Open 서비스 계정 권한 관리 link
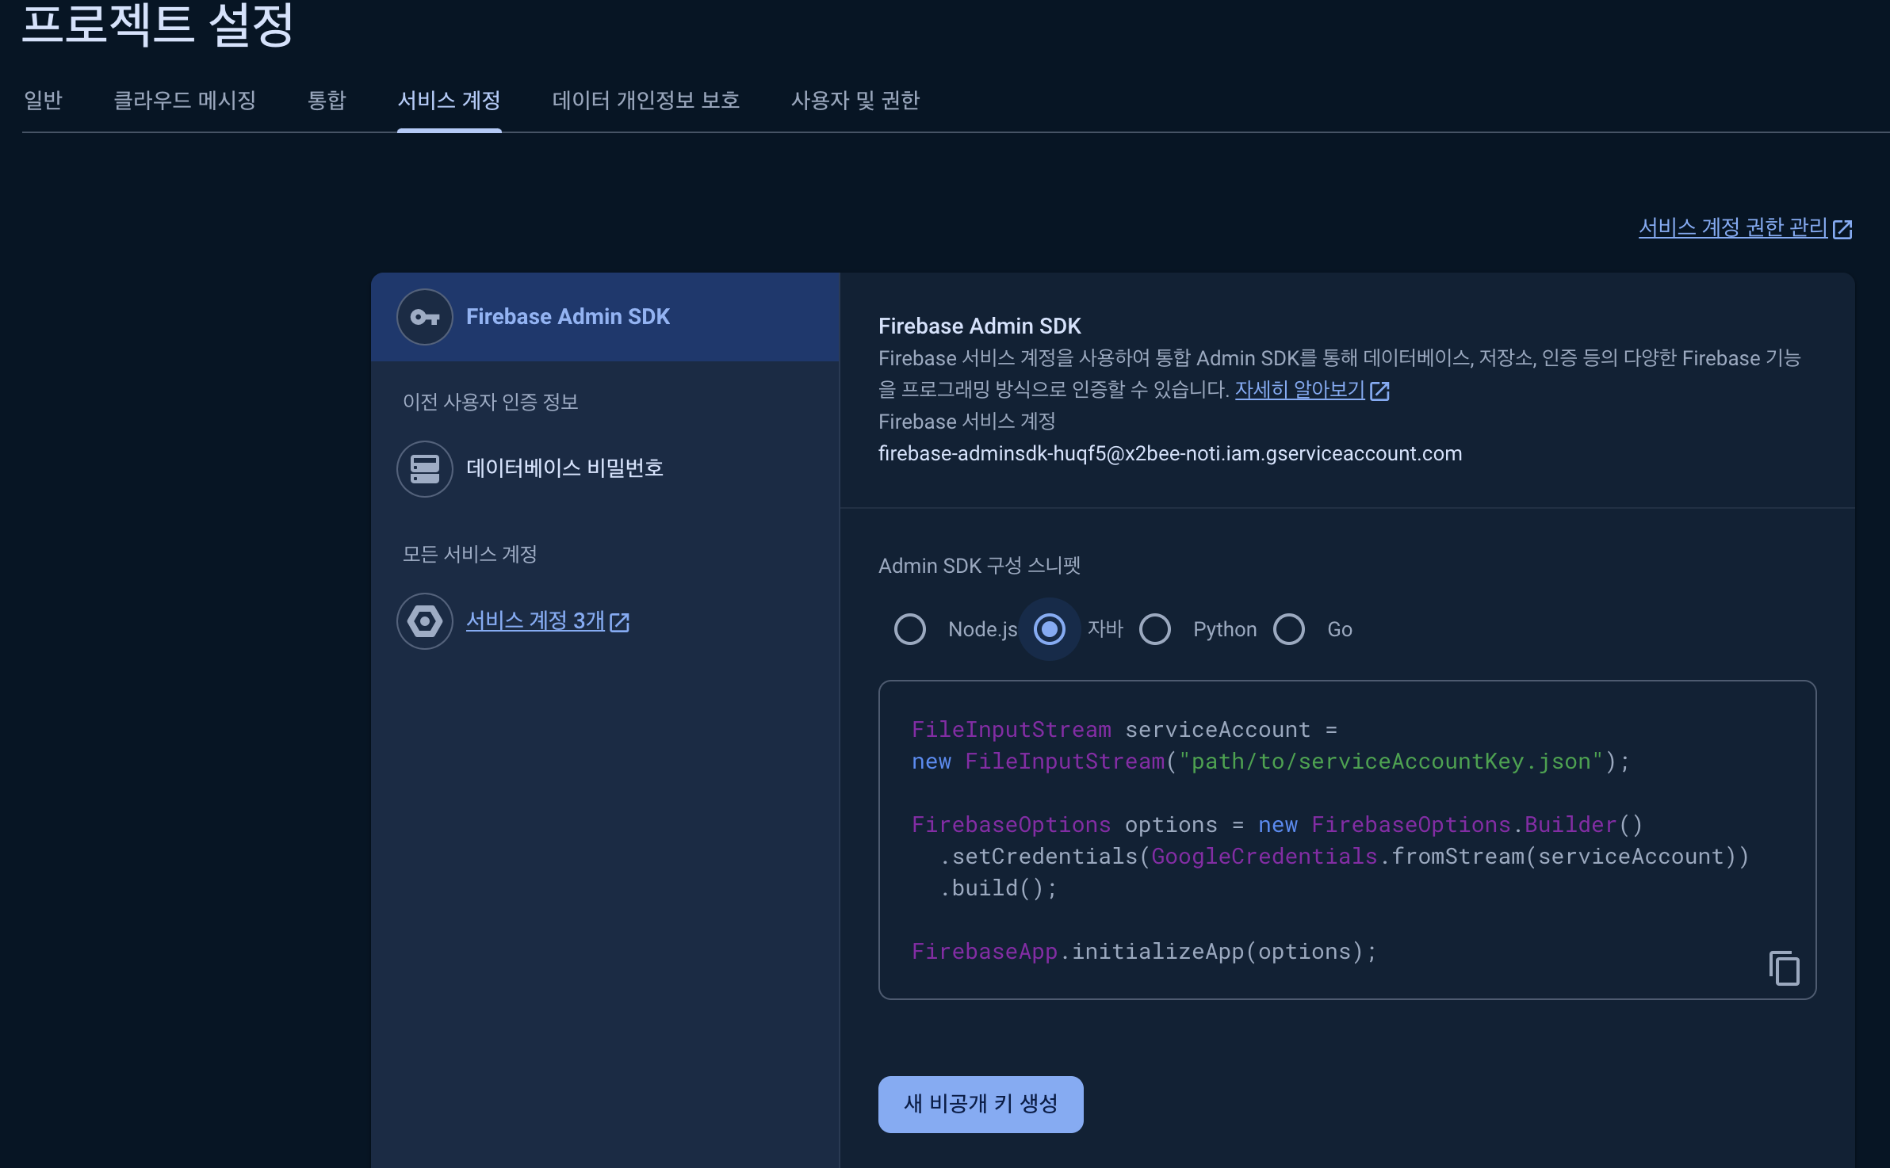Viewport: 1890px width, 1168px height. (x=1732, y=228)
